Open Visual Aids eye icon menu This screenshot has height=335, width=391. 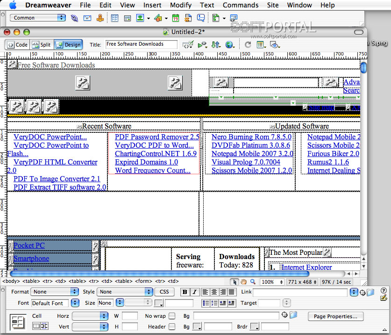point(275,45)
